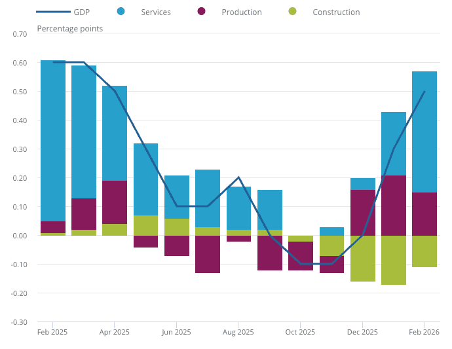
Task: Click GDP line peak at Aug 2025
Action: point(238,178)
